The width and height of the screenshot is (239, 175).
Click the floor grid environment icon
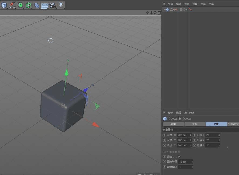[45, 5]
